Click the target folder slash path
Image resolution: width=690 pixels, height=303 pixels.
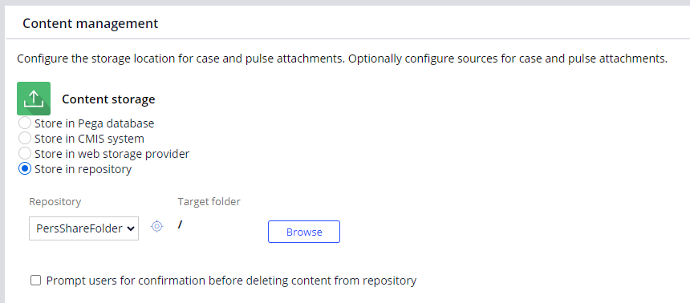pyautogui.click(x=180, y=224)
